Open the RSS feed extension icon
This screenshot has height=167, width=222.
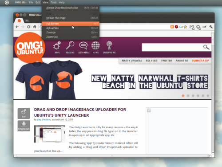point(172,27)
